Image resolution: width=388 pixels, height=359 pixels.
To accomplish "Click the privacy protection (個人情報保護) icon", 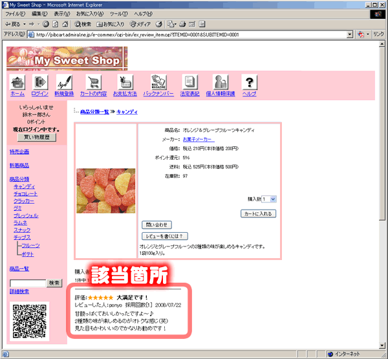I will (221, 82).
